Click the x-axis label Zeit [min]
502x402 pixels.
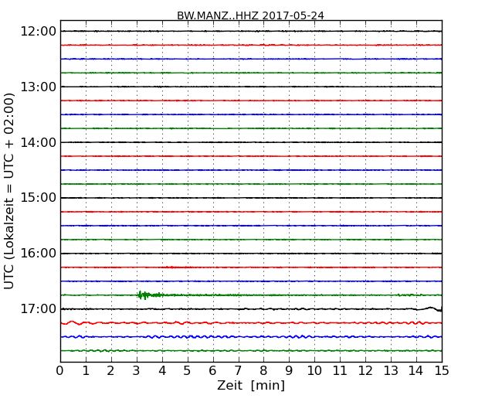[x=251, y=385]
